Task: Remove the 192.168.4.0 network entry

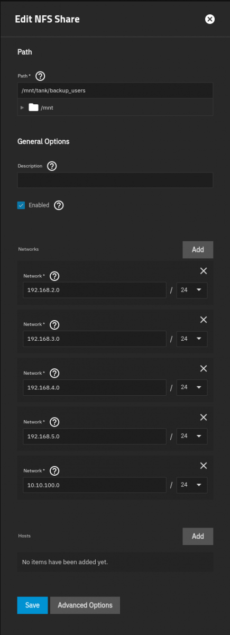Action: 204,369
